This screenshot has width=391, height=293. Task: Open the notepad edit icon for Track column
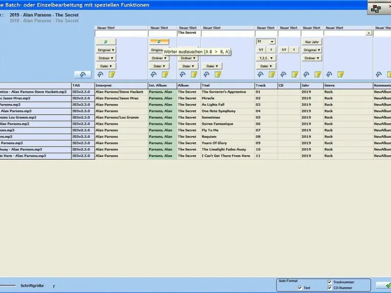tap(272, 74)
